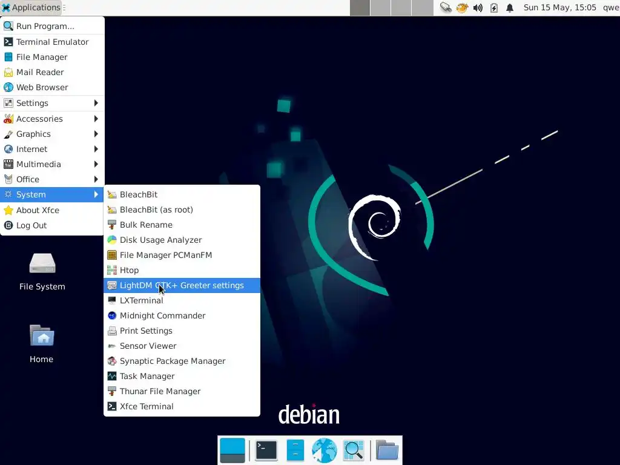The height and width of the screenshot is (465, 620).
Task: Click the highlighted System submenu entry
Action: click(52, 194)
